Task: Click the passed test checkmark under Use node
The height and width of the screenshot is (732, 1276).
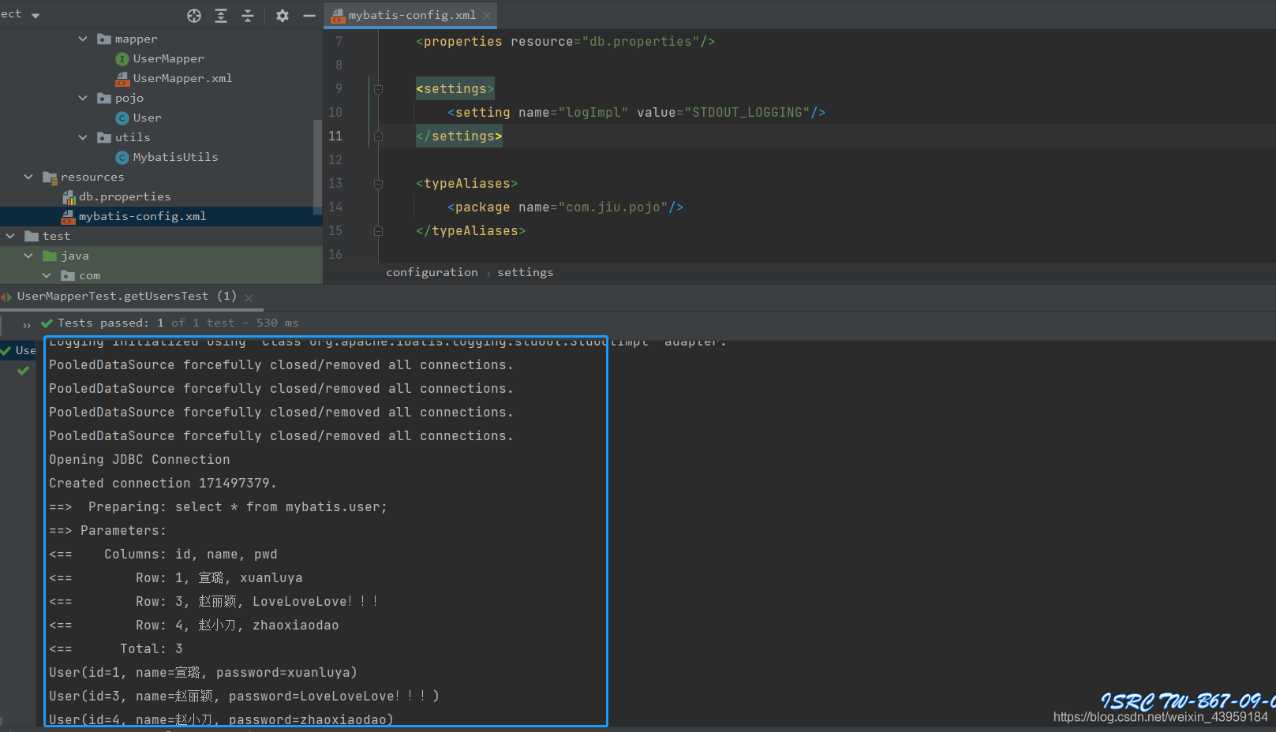Action: (23, 371)
